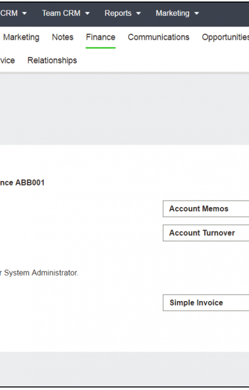Expand the Marketing menu arrow
The height and width of the screenshot is (390, 249).
click(x=197, y=14)
